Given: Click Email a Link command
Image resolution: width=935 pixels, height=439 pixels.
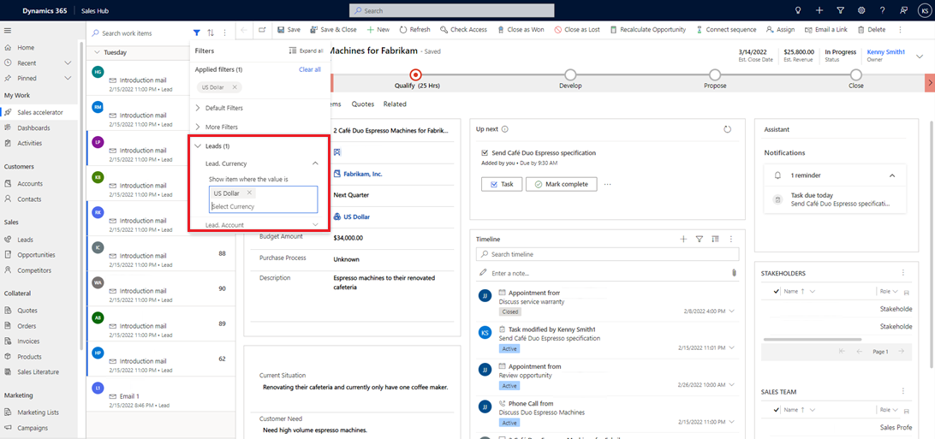Looking at the screenshot, I should pos(826,30).
